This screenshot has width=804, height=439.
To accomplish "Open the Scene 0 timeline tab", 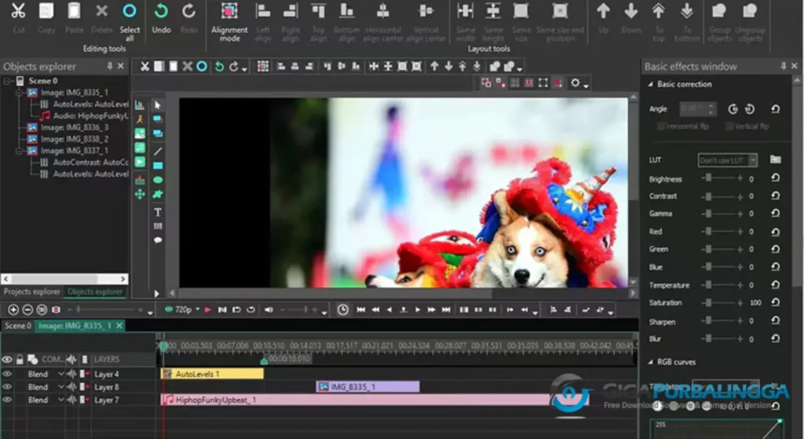I will tap(18, 326).
